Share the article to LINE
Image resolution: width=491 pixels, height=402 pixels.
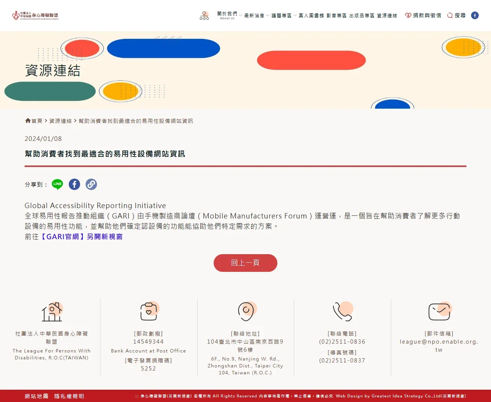click(x=57, y=184)
